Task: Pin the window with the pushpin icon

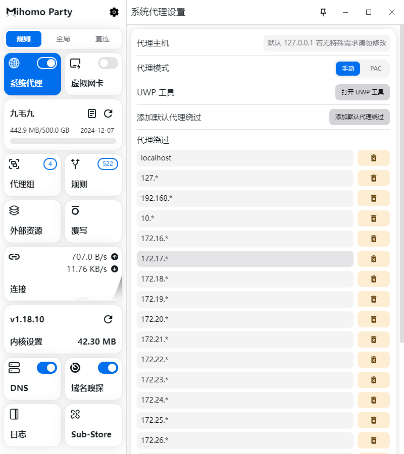Action: [323, 12]
